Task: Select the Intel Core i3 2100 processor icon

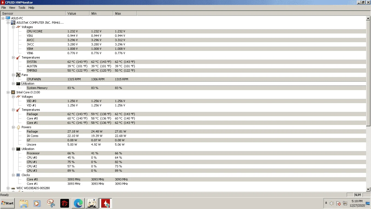Action: click(13, 92)
